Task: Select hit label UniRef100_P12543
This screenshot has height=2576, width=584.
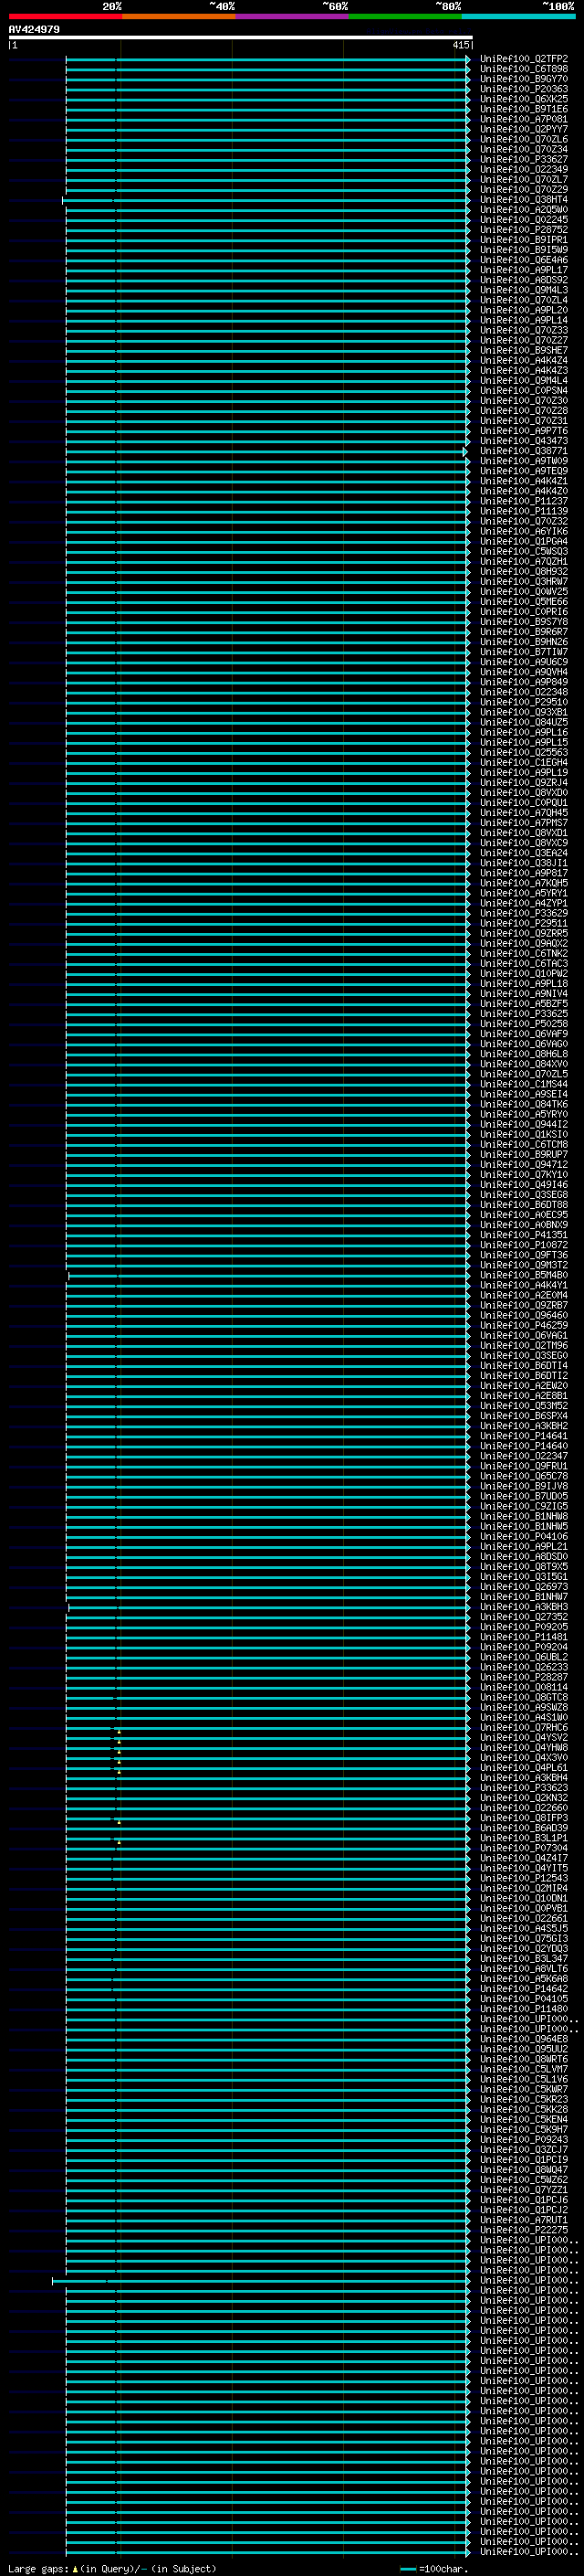Action: coord(524,1878)
